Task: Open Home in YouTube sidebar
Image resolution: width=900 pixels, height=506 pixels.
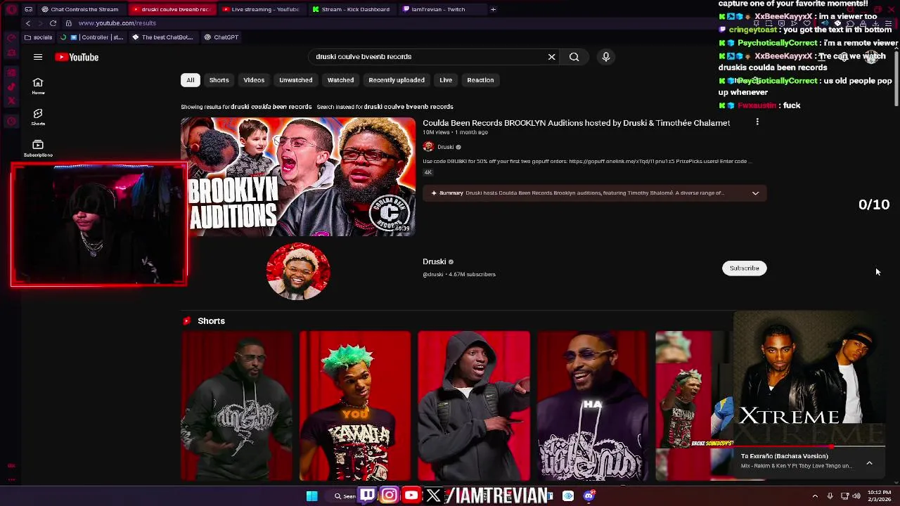Action: point(38,86)
